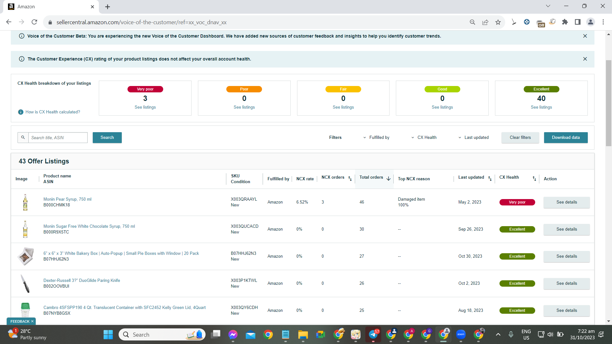Viewport: 612px width, 344px height.
Task: Open the Extensions puzzle icon
Action: [565, 22]
